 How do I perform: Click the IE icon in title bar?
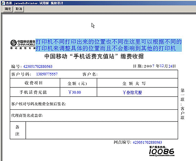3,3
